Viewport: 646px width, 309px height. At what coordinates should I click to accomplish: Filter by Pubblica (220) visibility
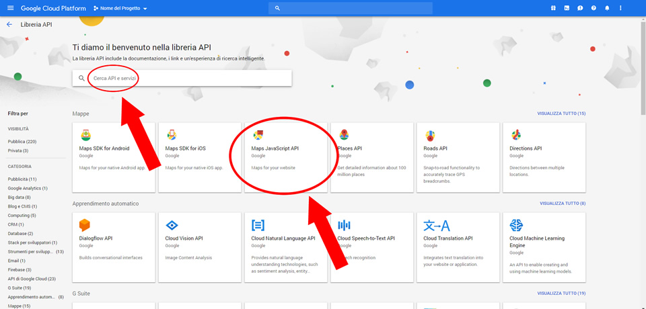pyautogui.click(x=22, y=142)
